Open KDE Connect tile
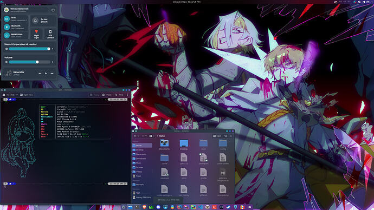374x210 pixels. click(x=50, y=34)
